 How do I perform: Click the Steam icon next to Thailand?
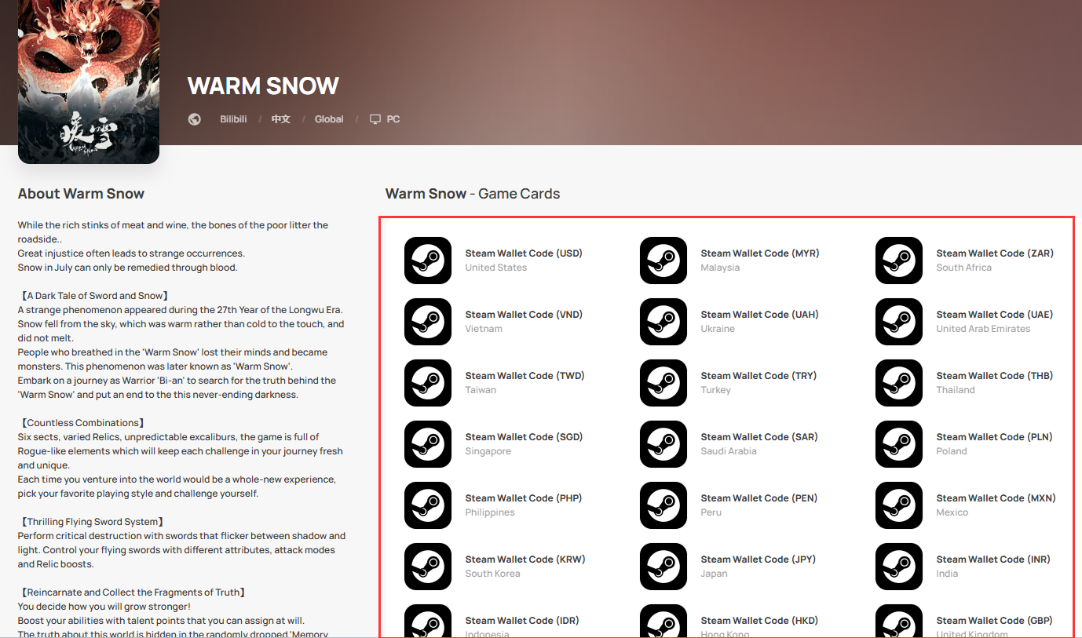click(x=899, y=383)
